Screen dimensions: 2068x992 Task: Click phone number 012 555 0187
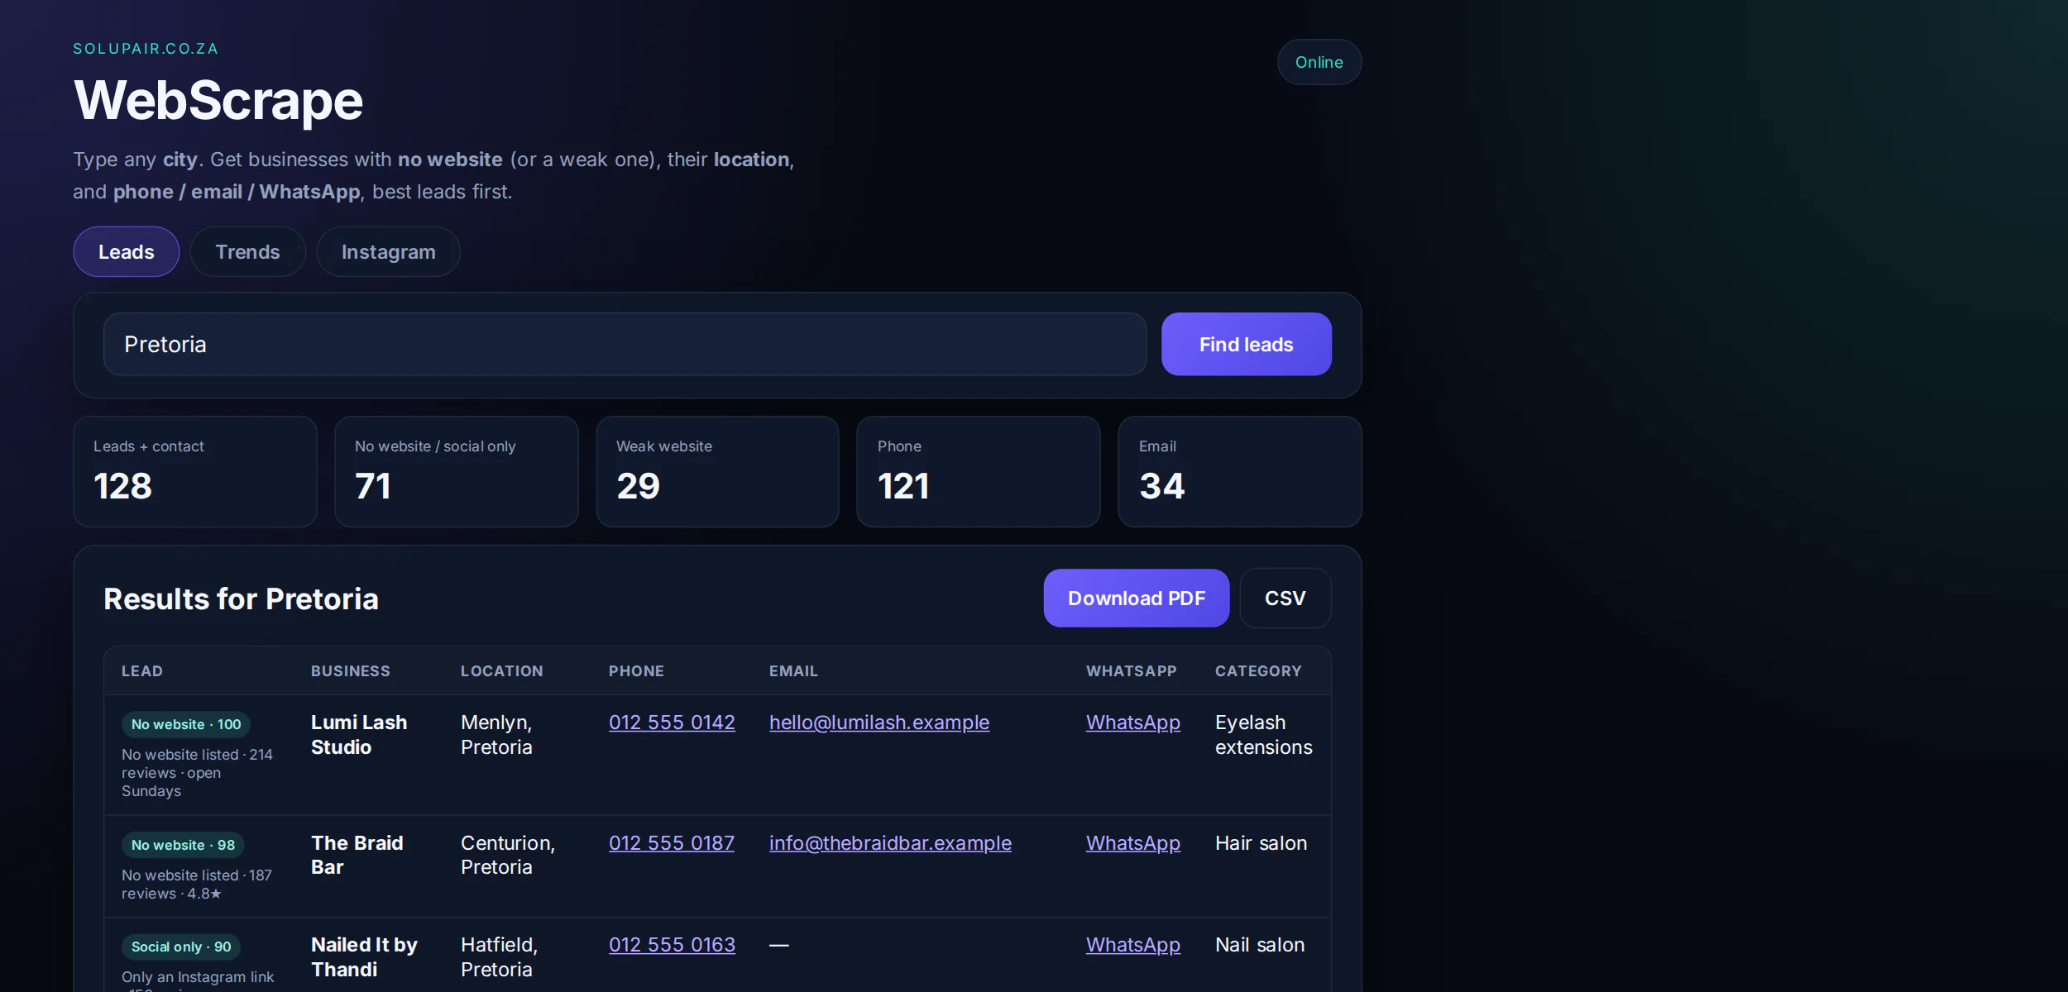coord(672,843)
